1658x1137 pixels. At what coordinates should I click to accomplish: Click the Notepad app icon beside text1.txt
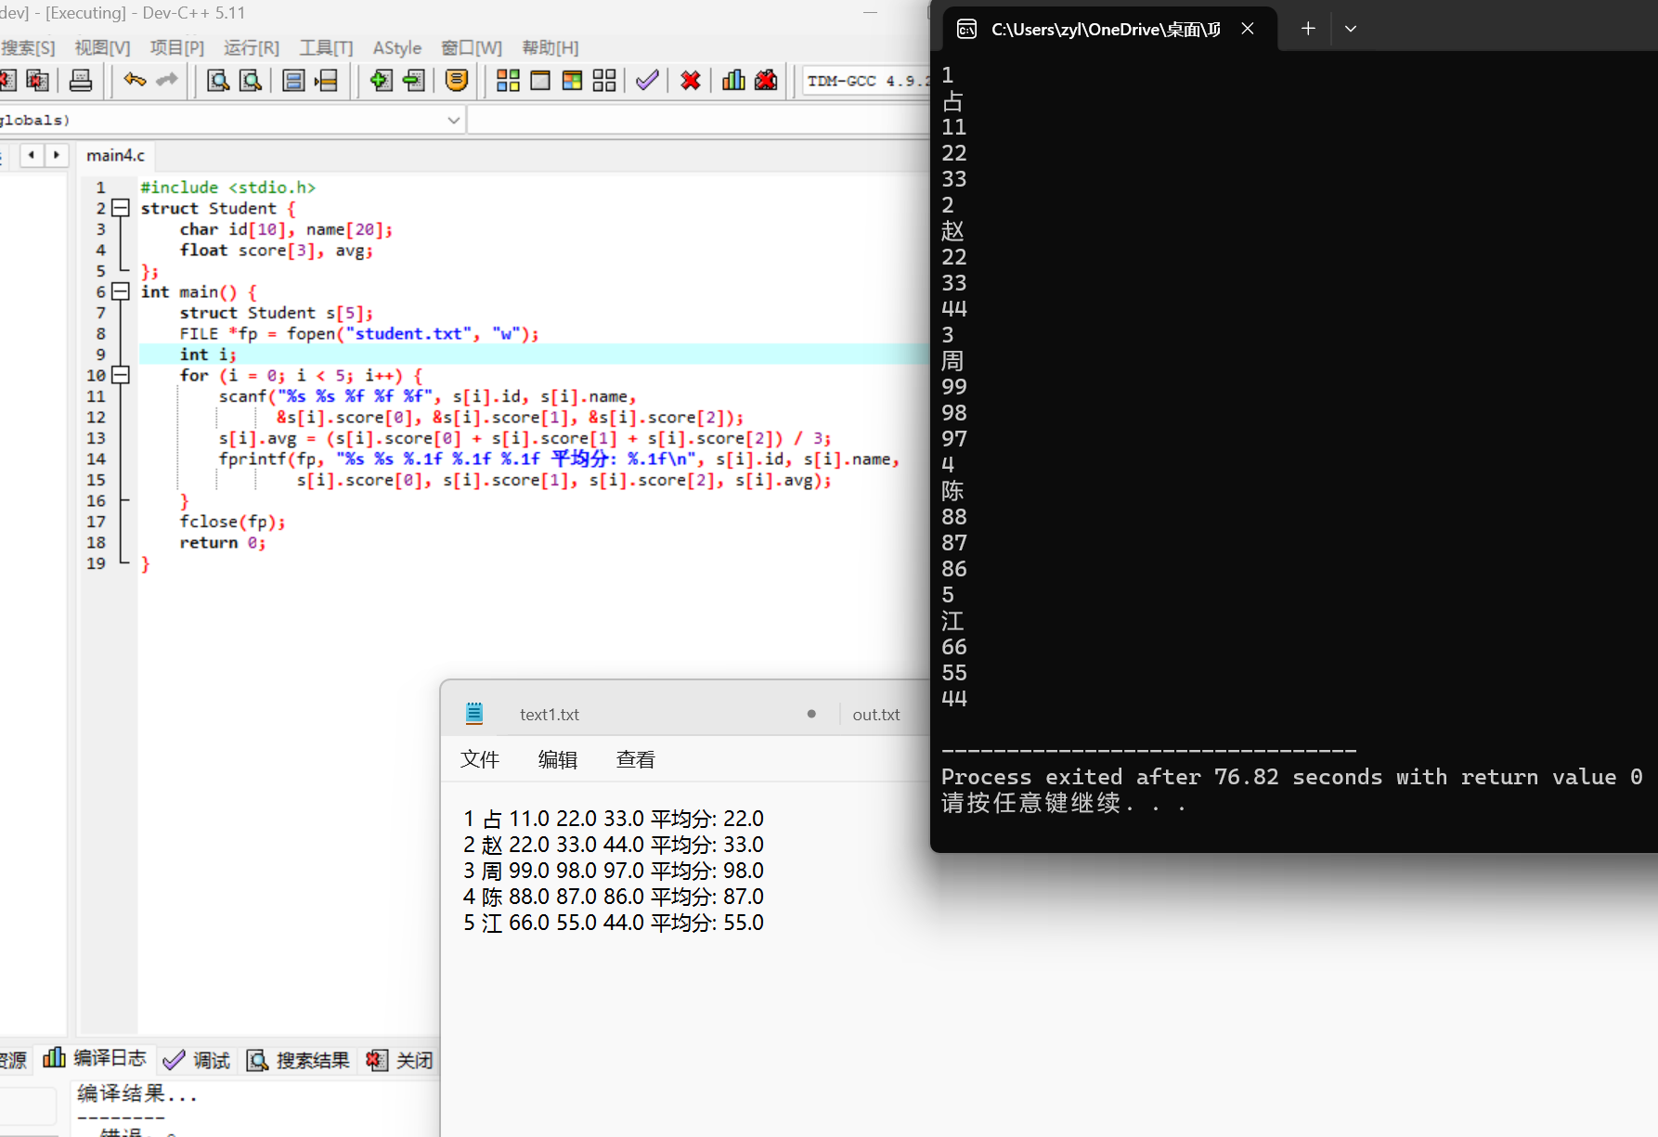[474, 714]
